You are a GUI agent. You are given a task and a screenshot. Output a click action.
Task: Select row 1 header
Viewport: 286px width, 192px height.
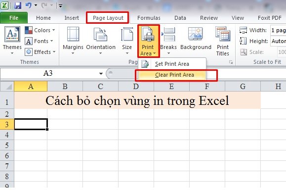[7, 100]
